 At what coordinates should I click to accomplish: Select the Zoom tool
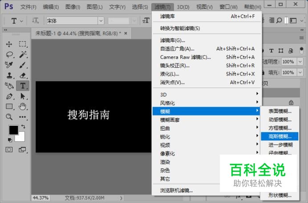9,117
